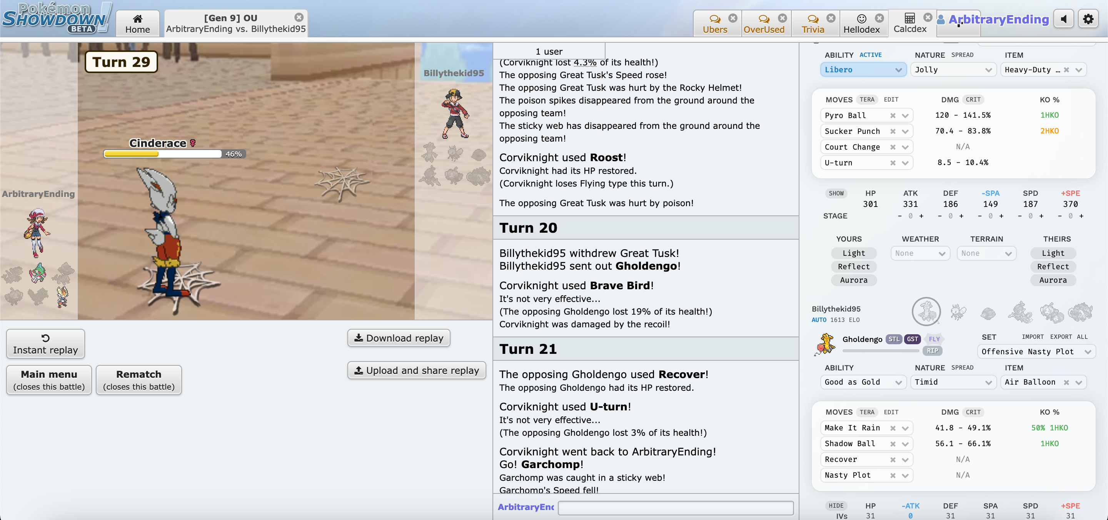Viewport: 1108px width, 520px height.
Task: Toggle CRIT for Cinderace's moves
Action: click(x=973, y=99)
